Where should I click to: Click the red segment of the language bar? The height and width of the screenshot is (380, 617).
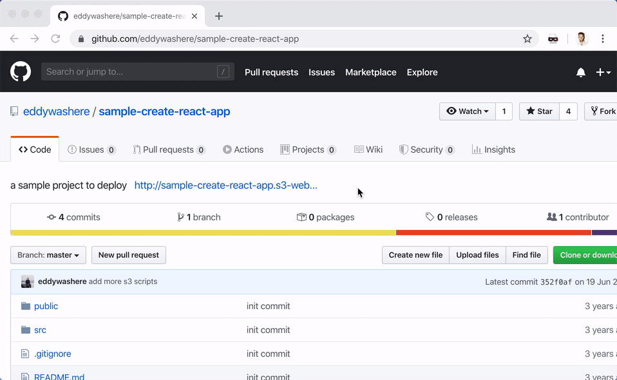tap(493, 233)
